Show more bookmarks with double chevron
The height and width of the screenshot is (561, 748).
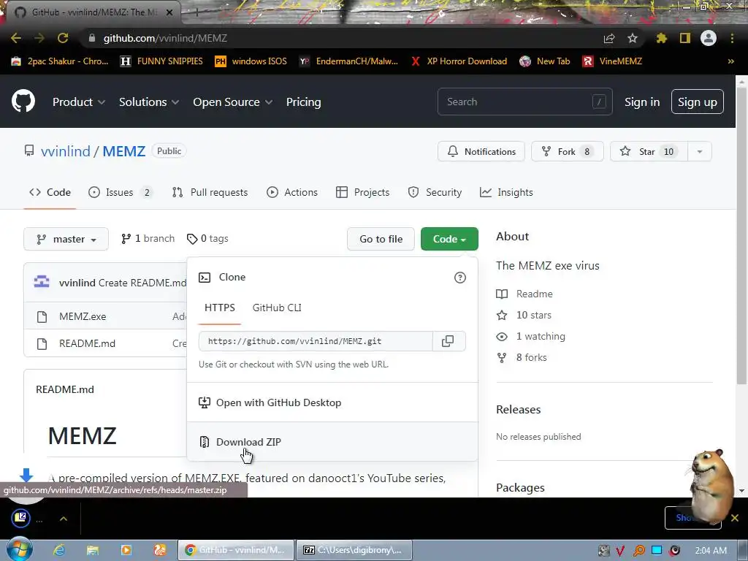730,61
